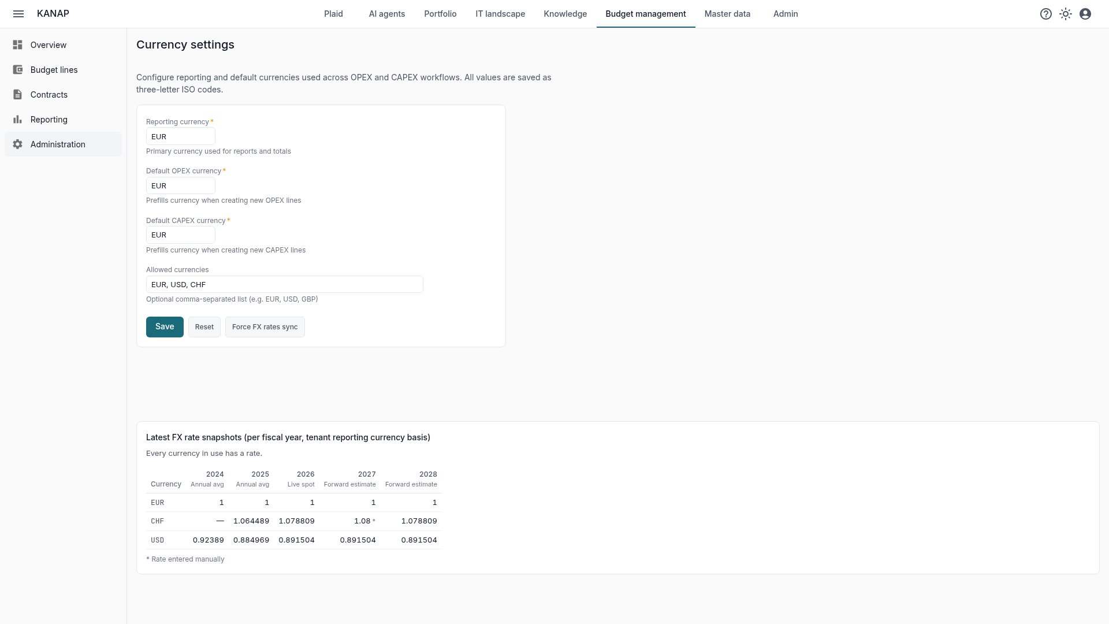Click CHF 2027 rate 1.08

[362, 521]
